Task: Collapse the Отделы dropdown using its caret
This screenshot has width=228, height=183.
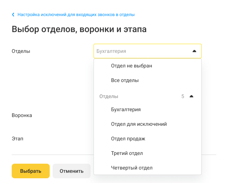Action: click(x=194, y=51)
